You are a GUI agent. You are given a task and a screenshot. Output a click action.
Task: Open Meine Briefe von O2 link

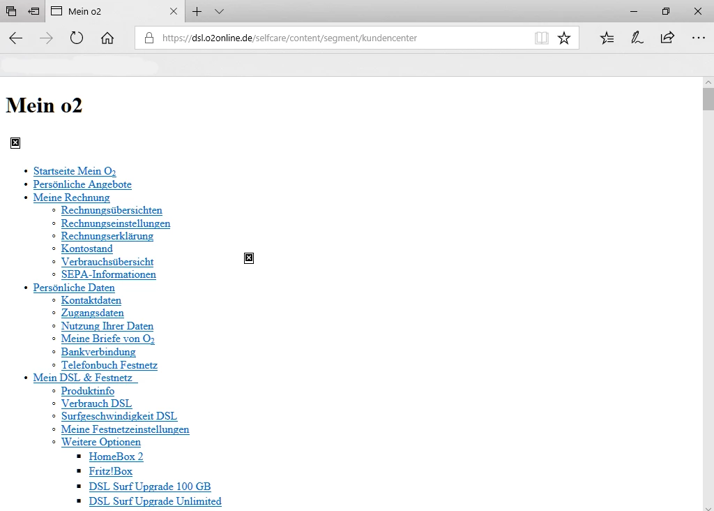108,339
